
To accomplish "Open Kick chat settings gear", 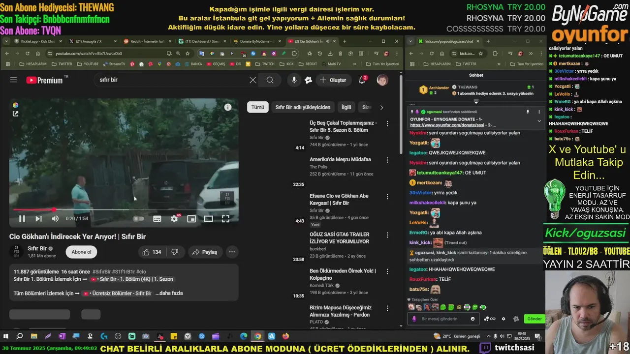I will click(x=503, y=319).
